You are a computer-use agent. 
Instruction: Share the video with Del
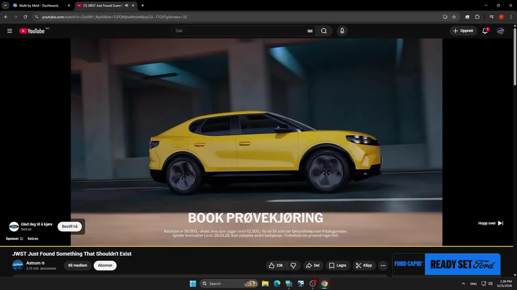(313, 265)
